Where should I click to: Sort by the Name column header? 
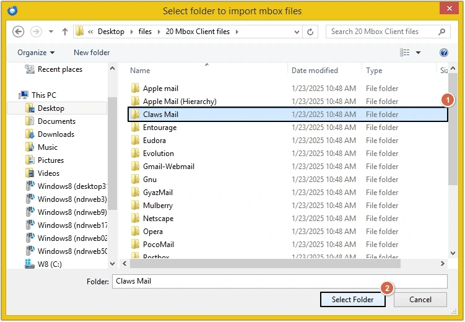point(140,71)
